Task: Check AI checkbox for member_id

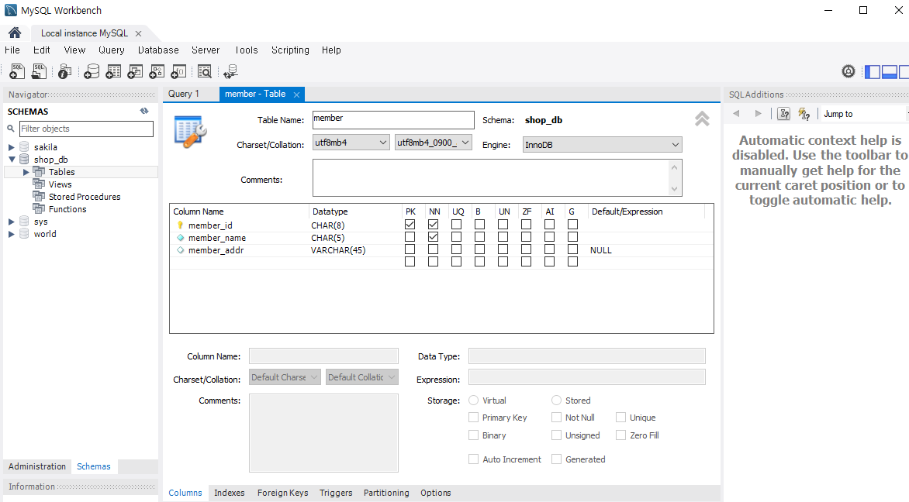Action: 550,224
